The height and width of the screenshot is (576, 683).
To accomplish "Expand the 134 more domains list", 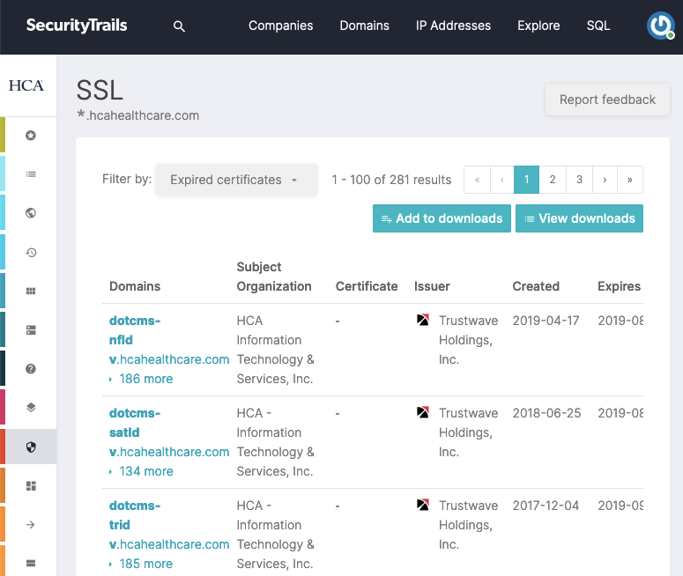I will pyautogui.click(x=141, y=471).
